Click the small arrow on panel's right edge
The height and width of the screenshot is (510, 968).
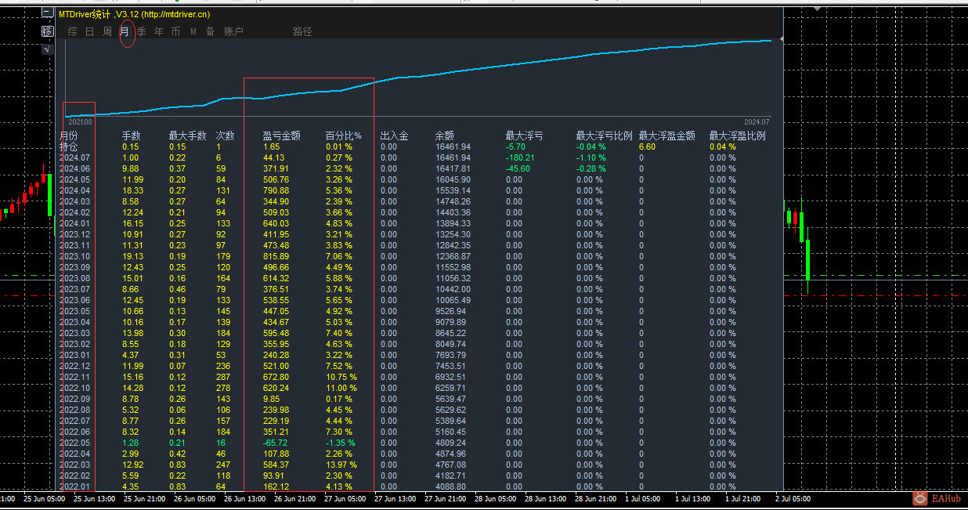781,38
